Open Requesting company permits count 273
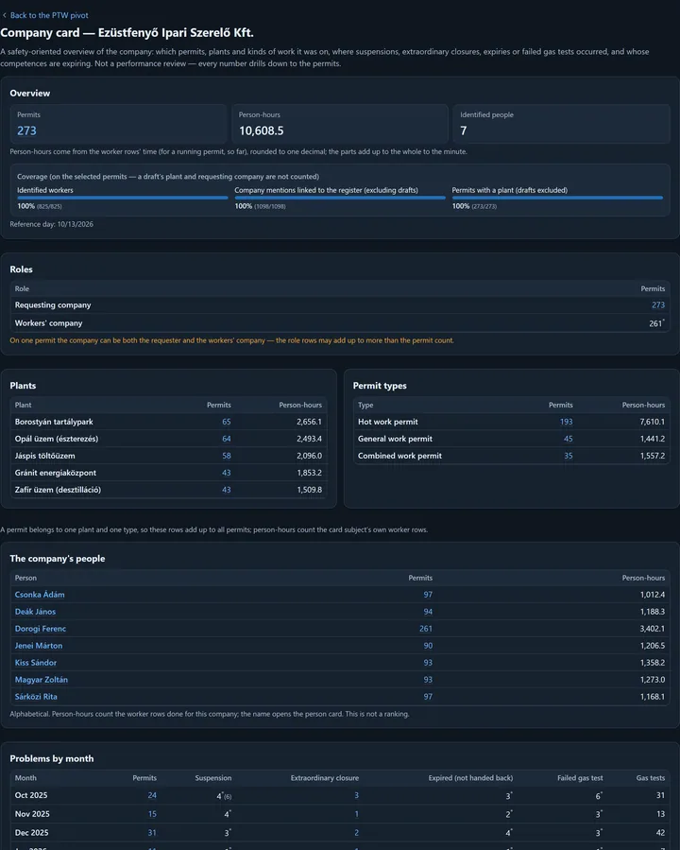 pyautogui.click(x=657, y=305)
